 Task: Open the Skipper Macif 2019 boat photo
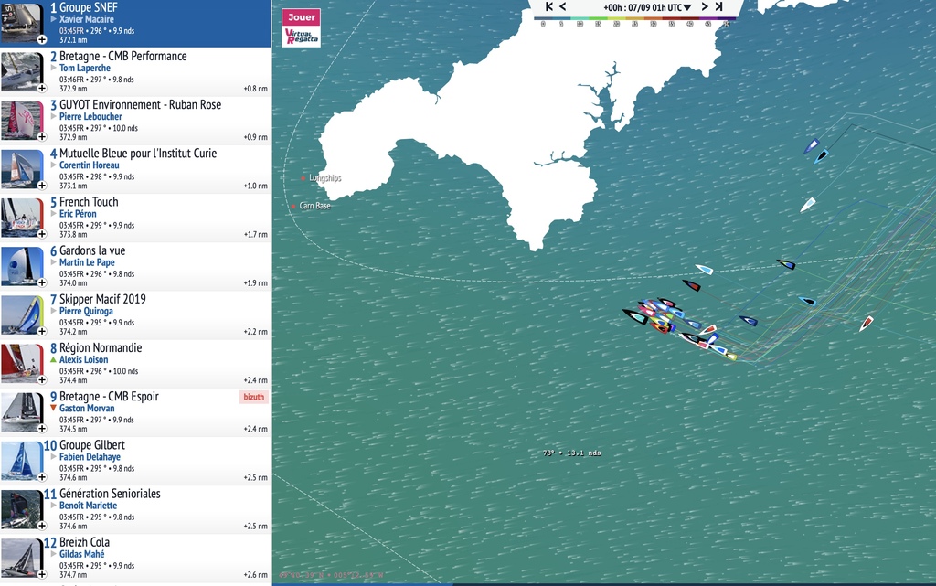(22, 315)
